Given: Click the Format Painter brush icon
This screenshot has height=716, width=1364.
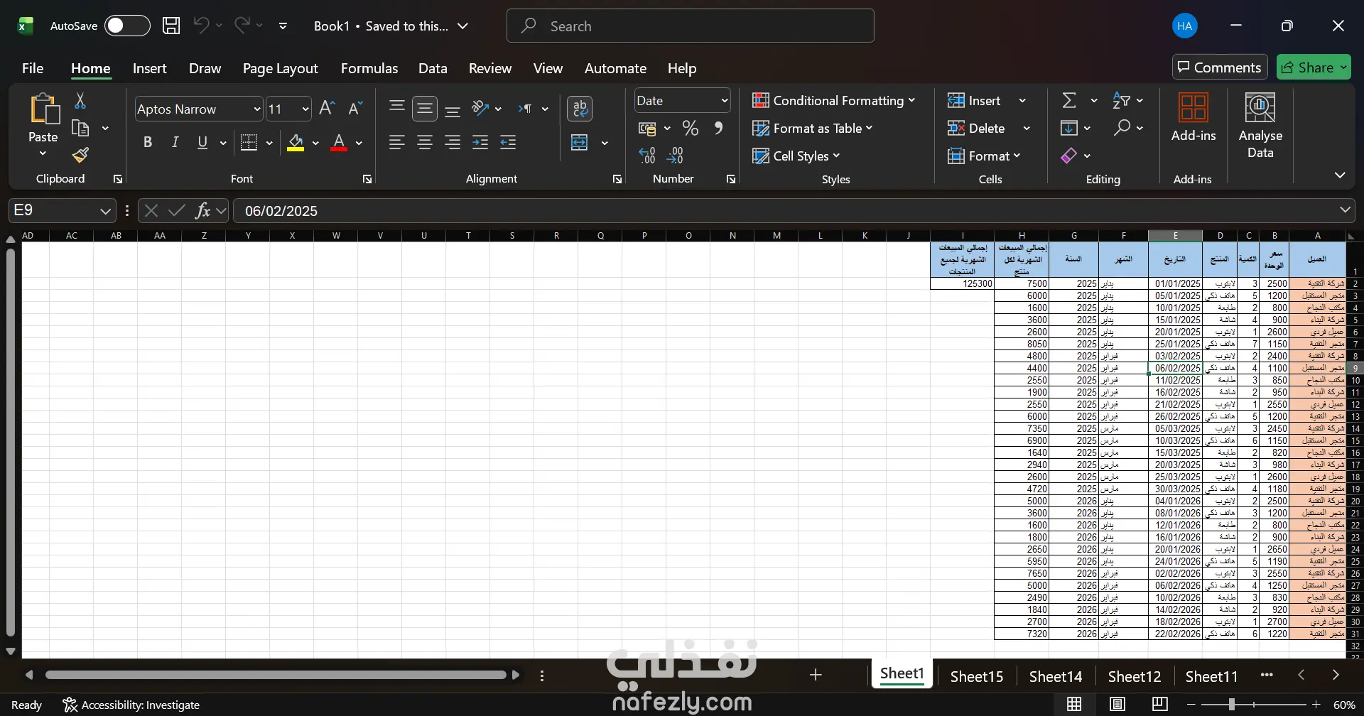Looking at the screenshot, I should tap(80, 155).
